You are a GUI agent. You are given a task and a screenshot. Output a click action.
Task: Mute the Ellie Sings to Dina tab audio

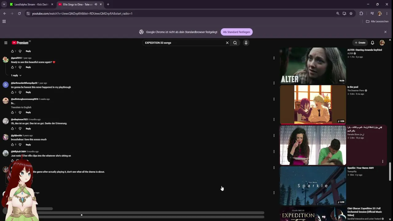(96, 4)
